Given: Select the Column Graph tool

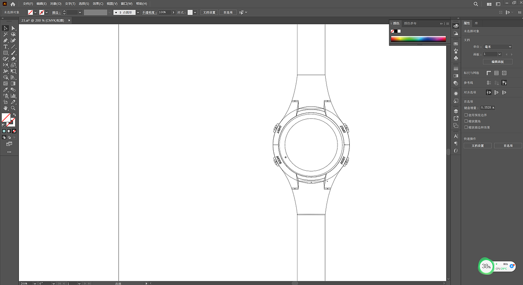Looking at the screenshot, I should coord(13,96).
